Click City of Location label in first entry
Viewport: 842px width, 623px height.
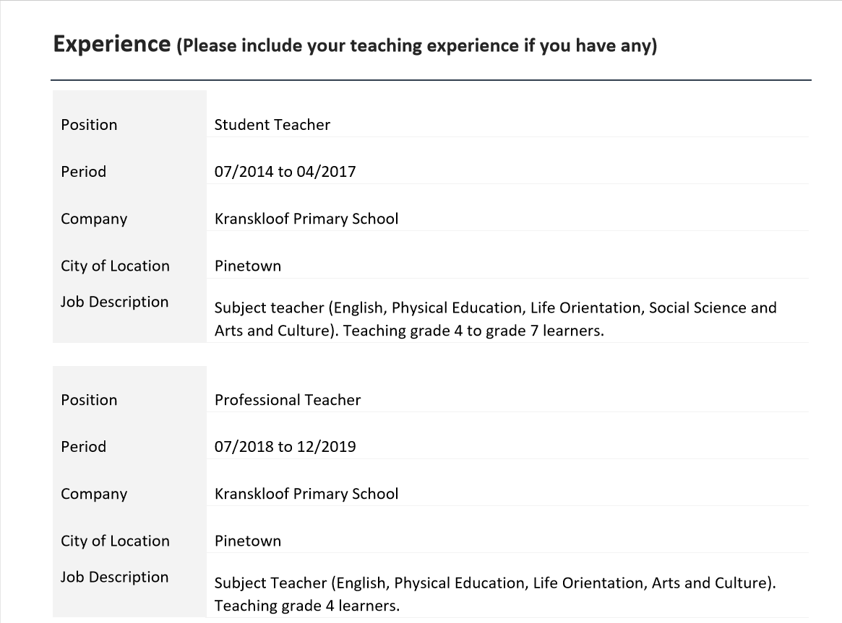[x=115, y=266]
